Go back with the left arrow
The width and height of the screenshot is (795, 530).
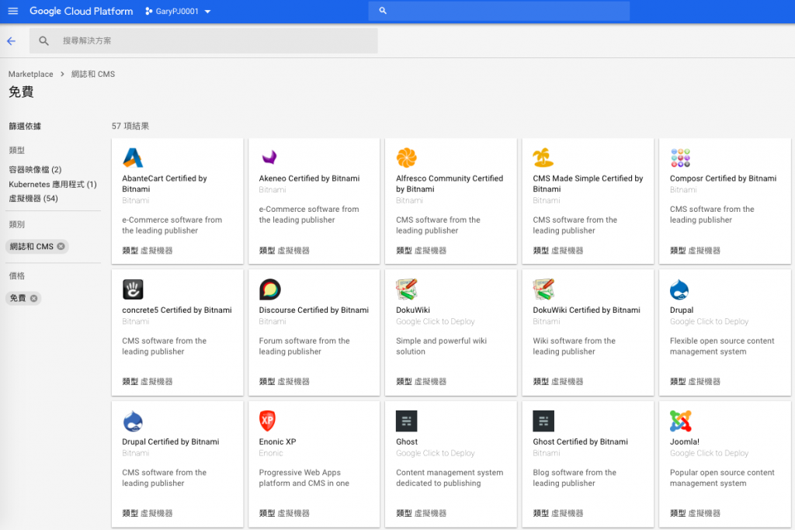pos(11,41)
